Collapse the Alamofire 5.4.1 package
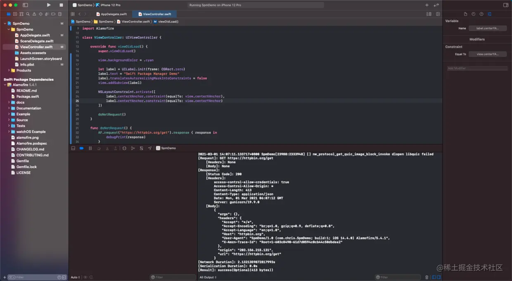 coord(5,85)
